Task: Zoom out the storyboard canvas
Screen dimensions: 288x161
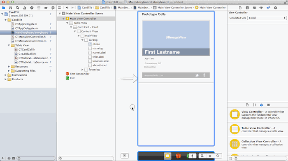Action: click(202, 156)
